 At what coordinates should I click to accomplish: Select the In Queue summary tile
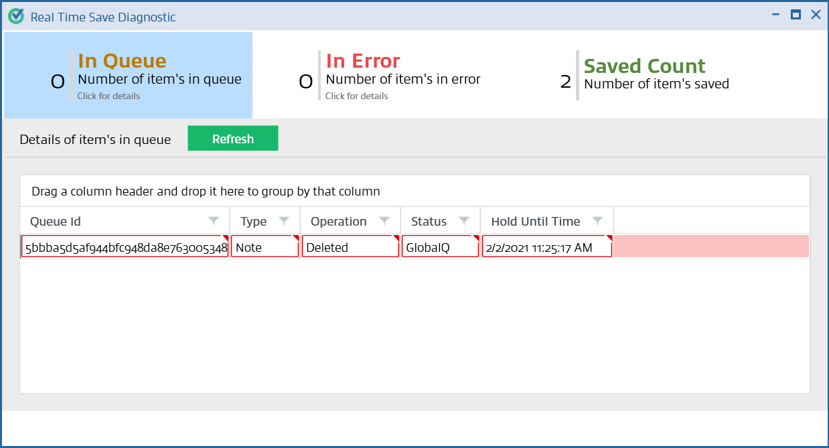tap(129, 76)
